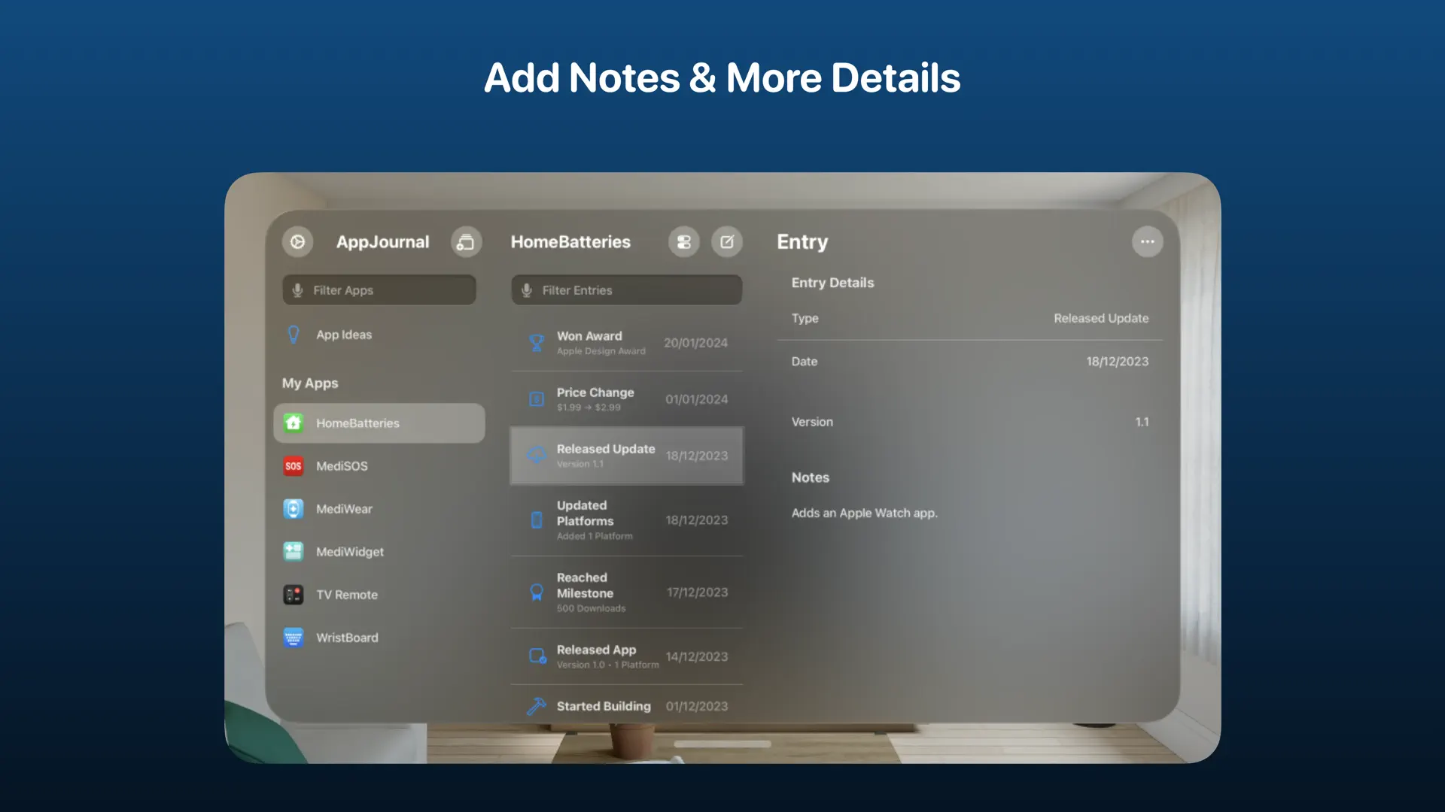Open the ellipsis menu in the Entry panel
The image size is (1445, 812).
(x=1147, y=241)
